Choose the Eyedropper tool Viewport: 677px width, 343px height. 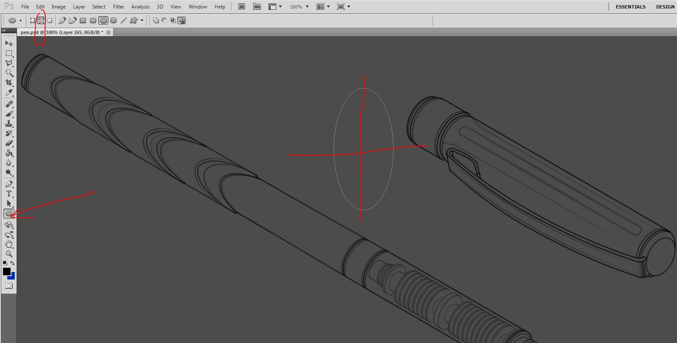click(x=9, y=92)
